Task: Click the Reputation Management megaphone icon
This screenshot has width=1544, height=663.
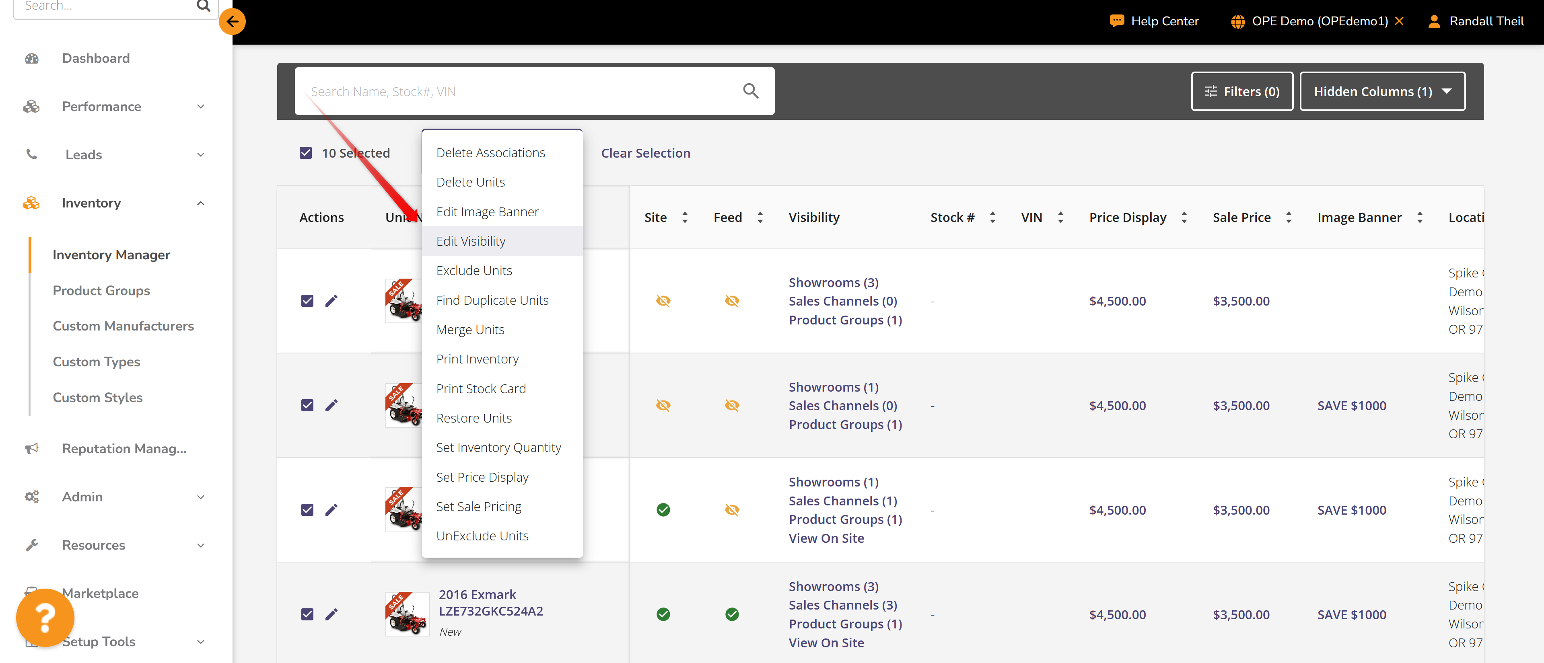Action: (x=31, y=449)
